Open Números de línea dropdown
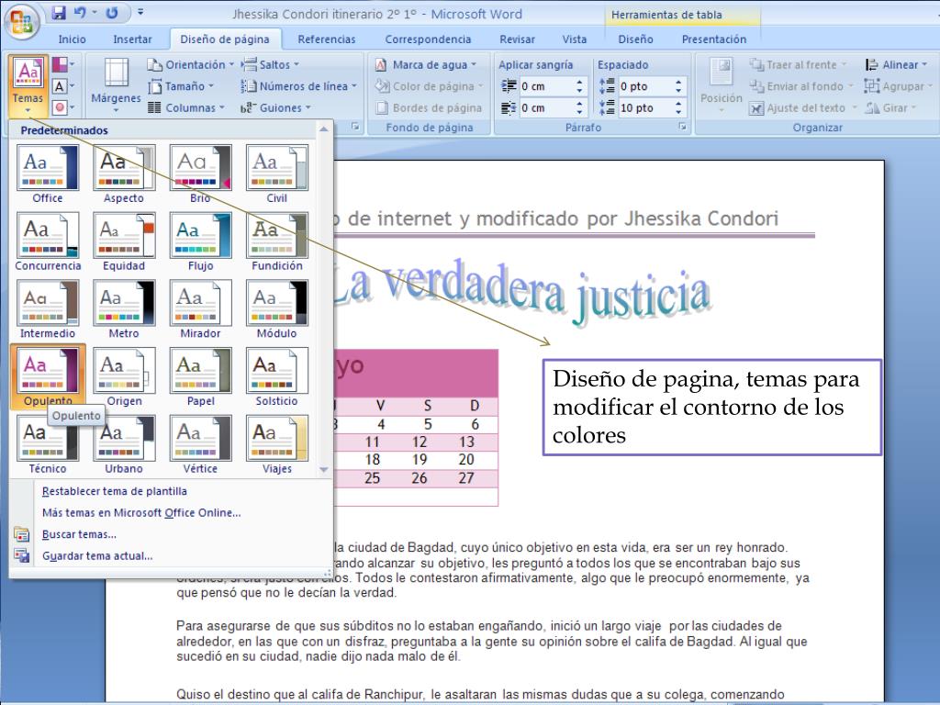This screenshot has width=940, height=705. pos(298,86)
